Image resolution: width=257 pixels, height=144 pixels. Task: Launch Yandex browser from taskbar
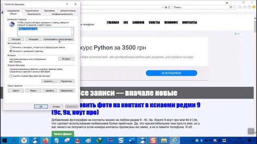(x=24, y=140)
